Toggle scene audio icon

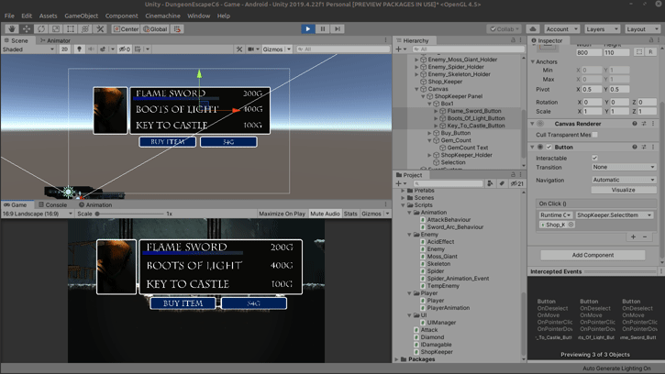pyautogui.click(x=91, y=49)
